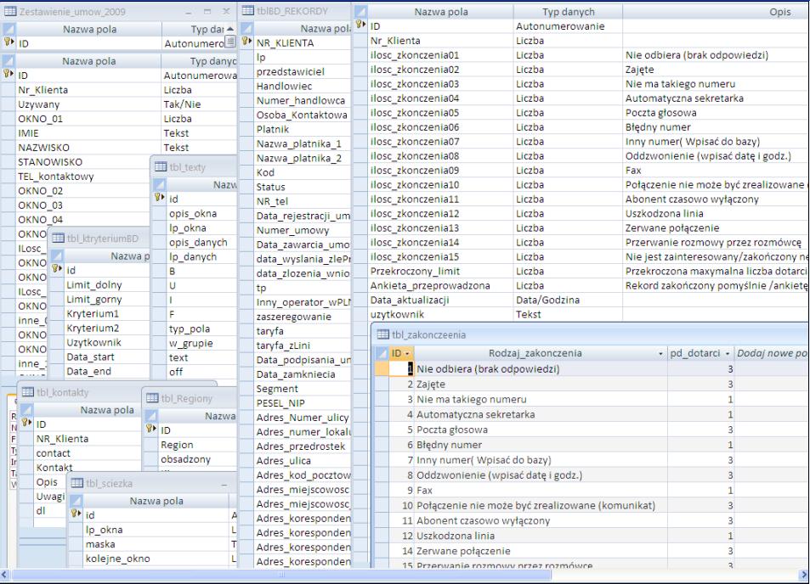Maximize the Zestawienie_umow_2009 window
Screen dimensions: 810x584
pos(207,11)
